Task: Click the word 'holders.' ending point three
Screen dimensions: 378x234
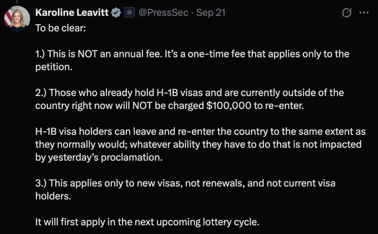Action: 53,196
